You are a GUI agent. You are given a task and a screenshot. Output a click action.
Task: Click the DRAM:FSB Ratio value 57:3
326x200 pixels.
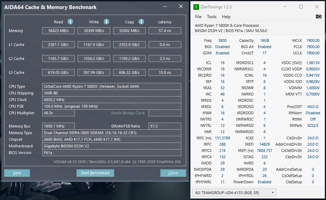(x=165, y=126)
